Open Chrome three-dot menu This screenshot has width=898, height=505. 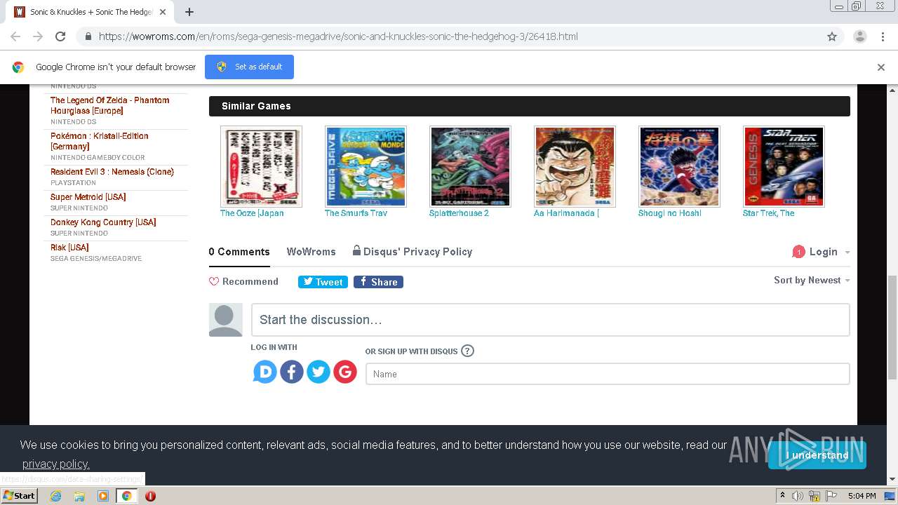pyautogui.click(x=883, y=36)
